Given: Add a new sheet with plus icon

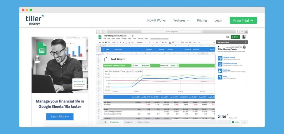Looking at the screenshot, I should tap(102, 122).
